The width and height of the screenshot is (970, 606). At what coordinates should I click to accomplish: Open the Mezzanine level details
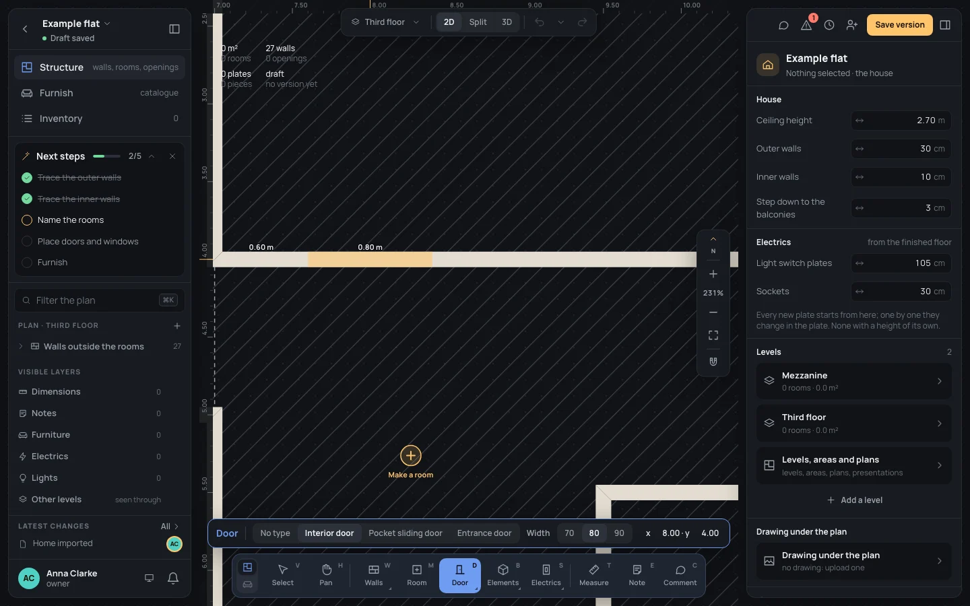pos(854,381)
